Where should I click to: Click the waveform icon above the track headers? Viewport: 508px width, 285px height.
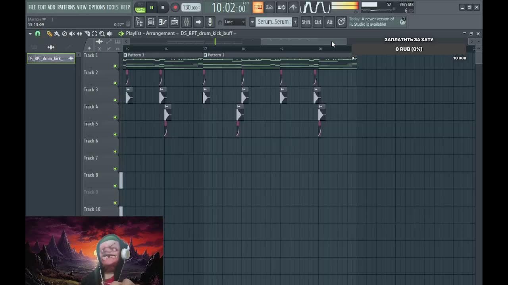click(x=99, y=42)
